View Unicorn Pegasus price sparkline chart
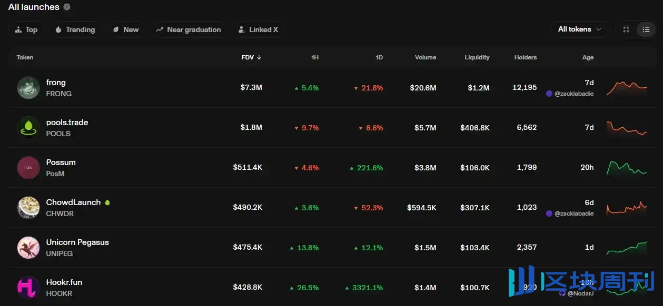 pyautogui.click(x=627, y=248)
